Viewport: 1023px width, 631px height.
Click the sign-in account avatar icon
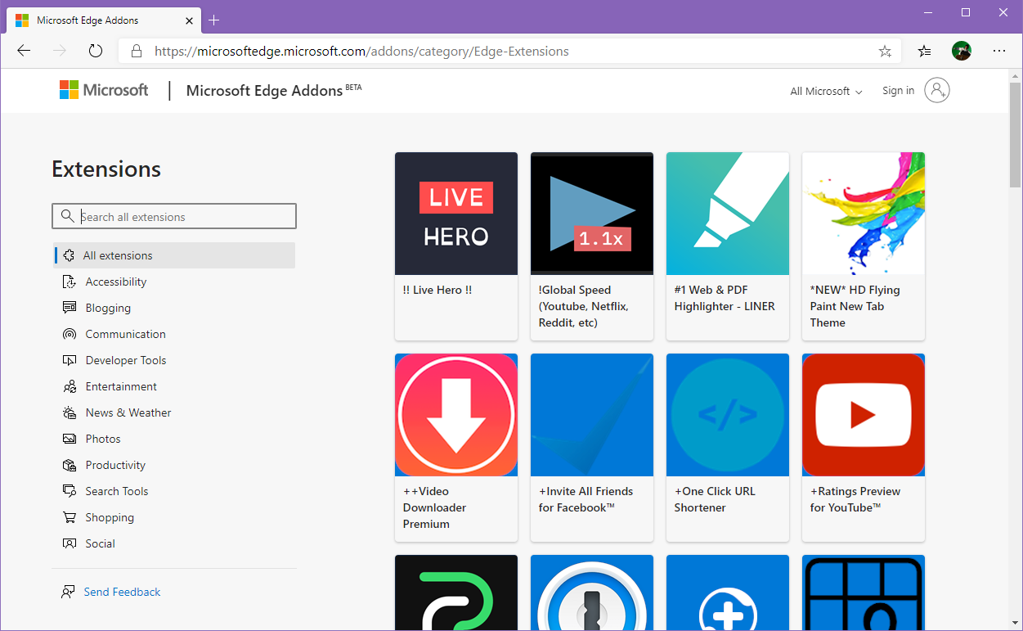click(937, 90)
